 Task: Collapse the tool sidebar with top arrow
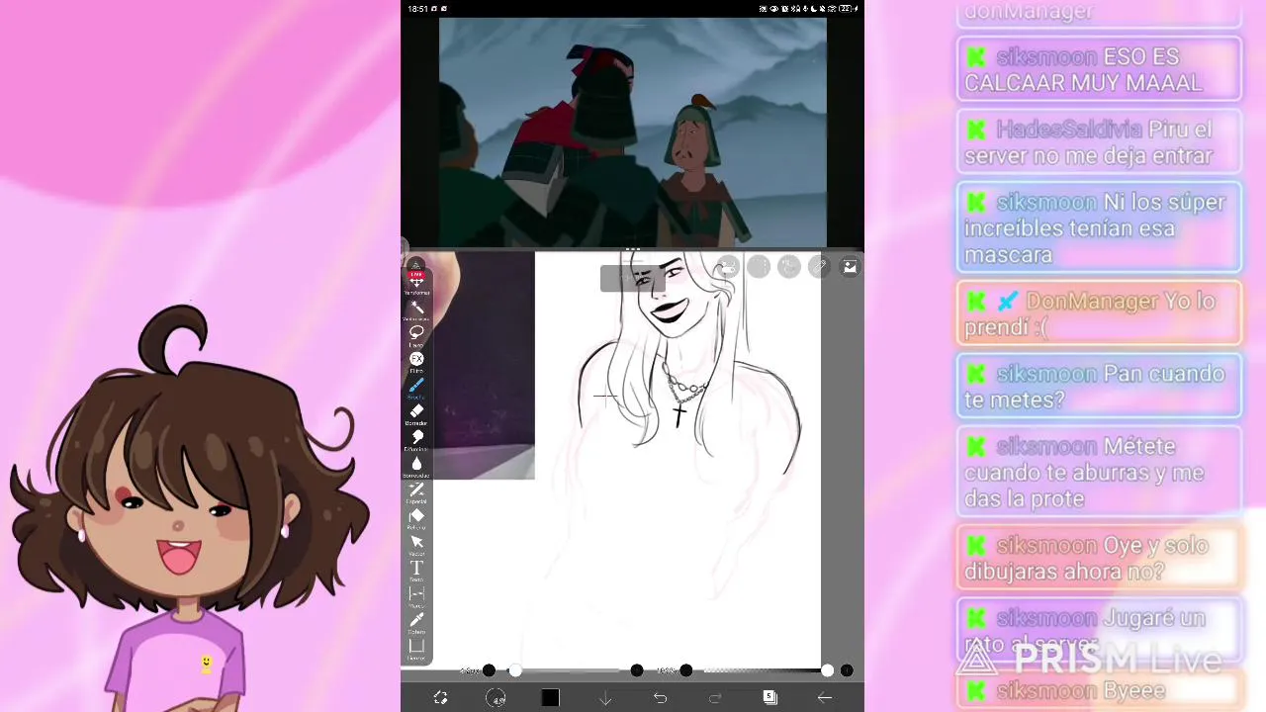[x=416, y=264]
